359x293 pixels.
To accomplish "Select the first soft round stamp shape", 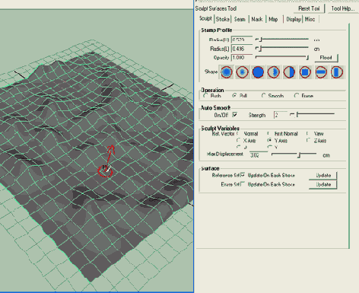I will tap(227, 72).
